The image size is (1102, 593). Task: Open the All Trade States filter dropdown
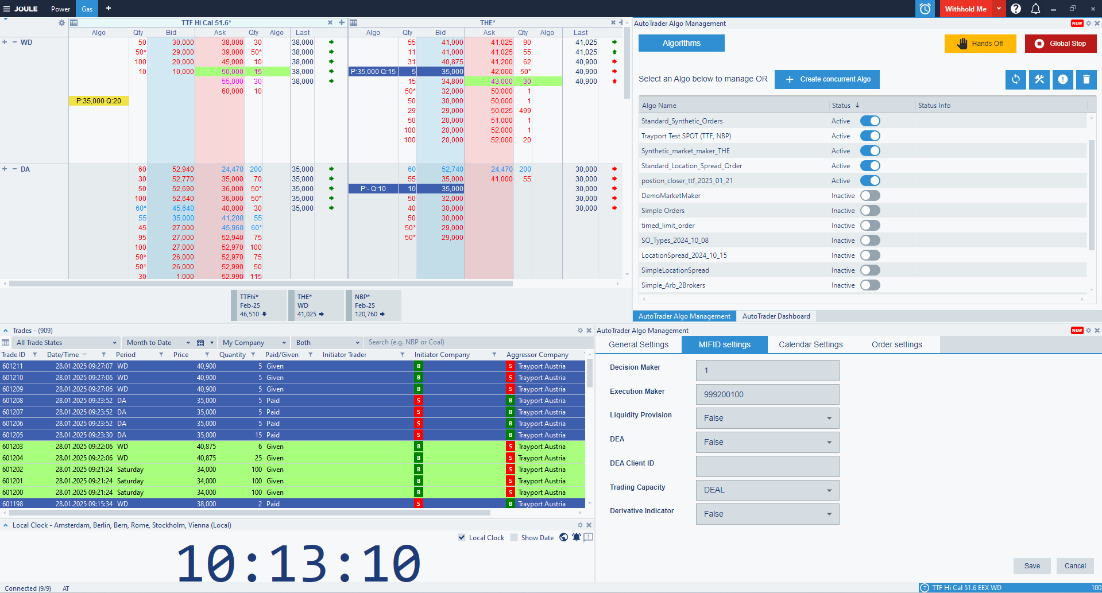[x=66, y=343]
